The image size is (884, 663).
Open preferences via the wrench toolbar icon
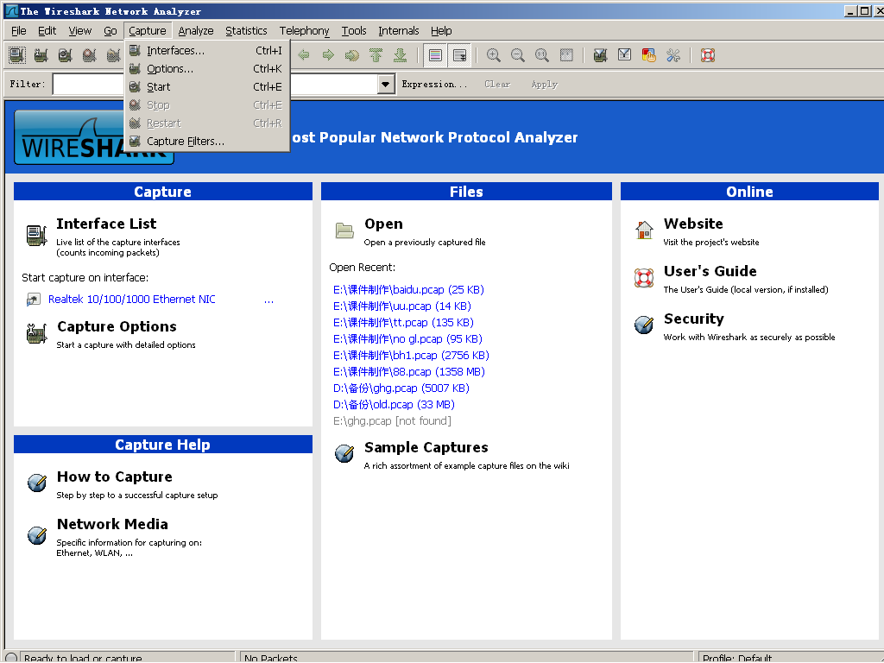click(673, 55)
